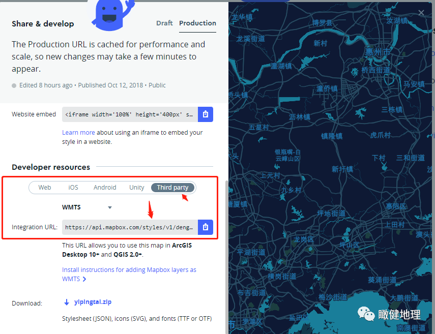435x334 pixels.
Task: Click the 惠阳区 label on map
Action: (396, 206)
